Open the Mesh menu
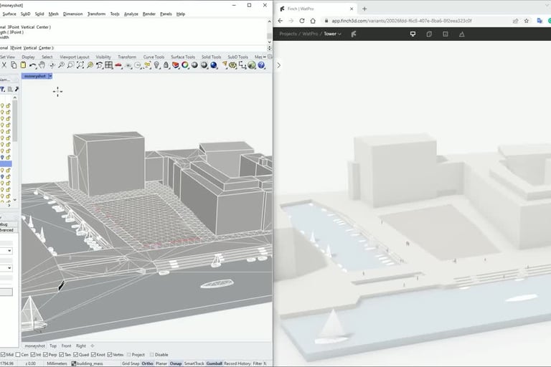The height and width of the screenshot is (367, 551). pos(53,14)
